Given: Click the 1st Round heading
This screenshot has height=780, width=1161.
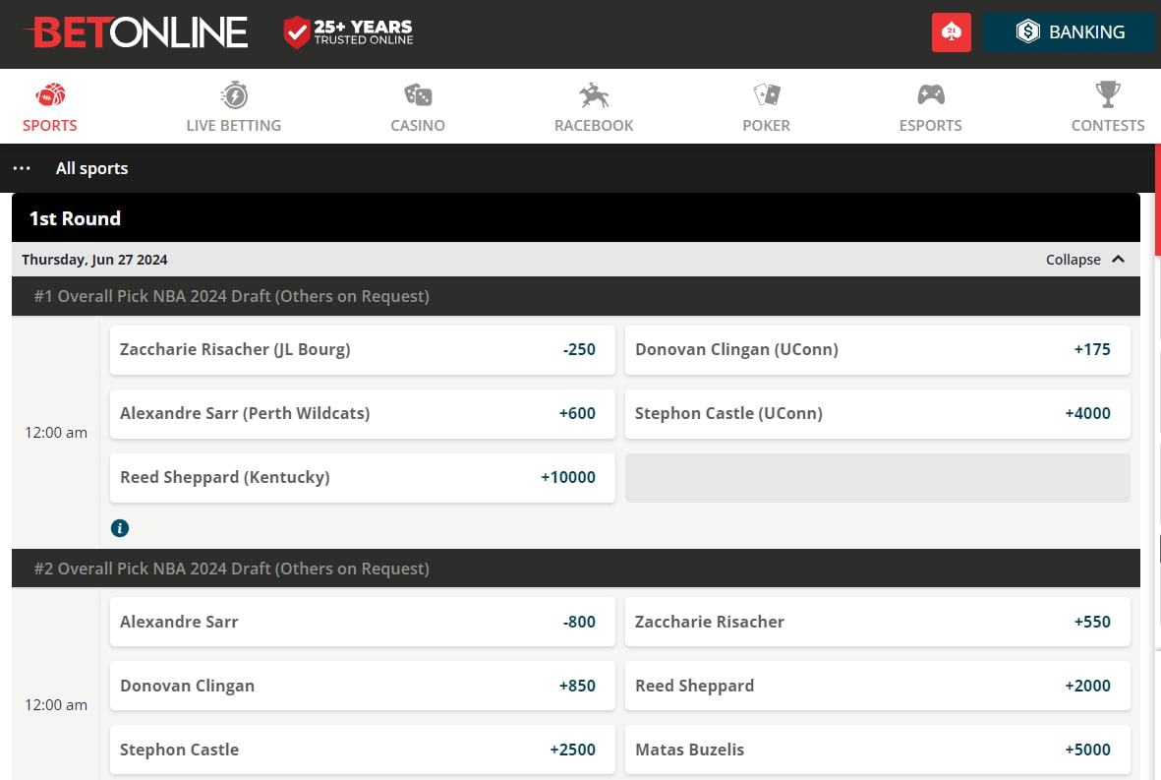Looking at the screenshot, I should [x=75, y=218].
